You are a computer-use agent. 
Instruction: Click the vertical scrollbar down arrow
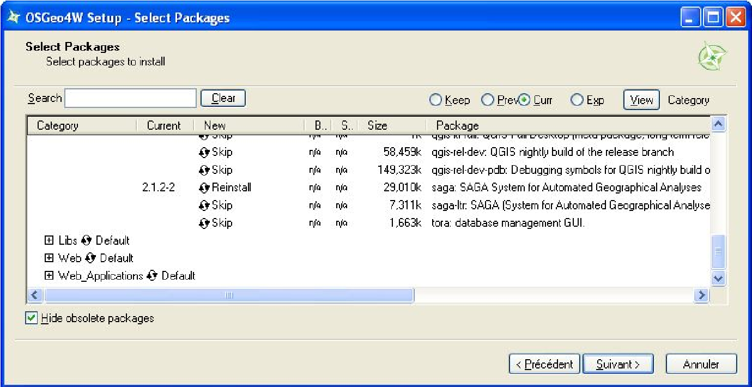point(718,278)
